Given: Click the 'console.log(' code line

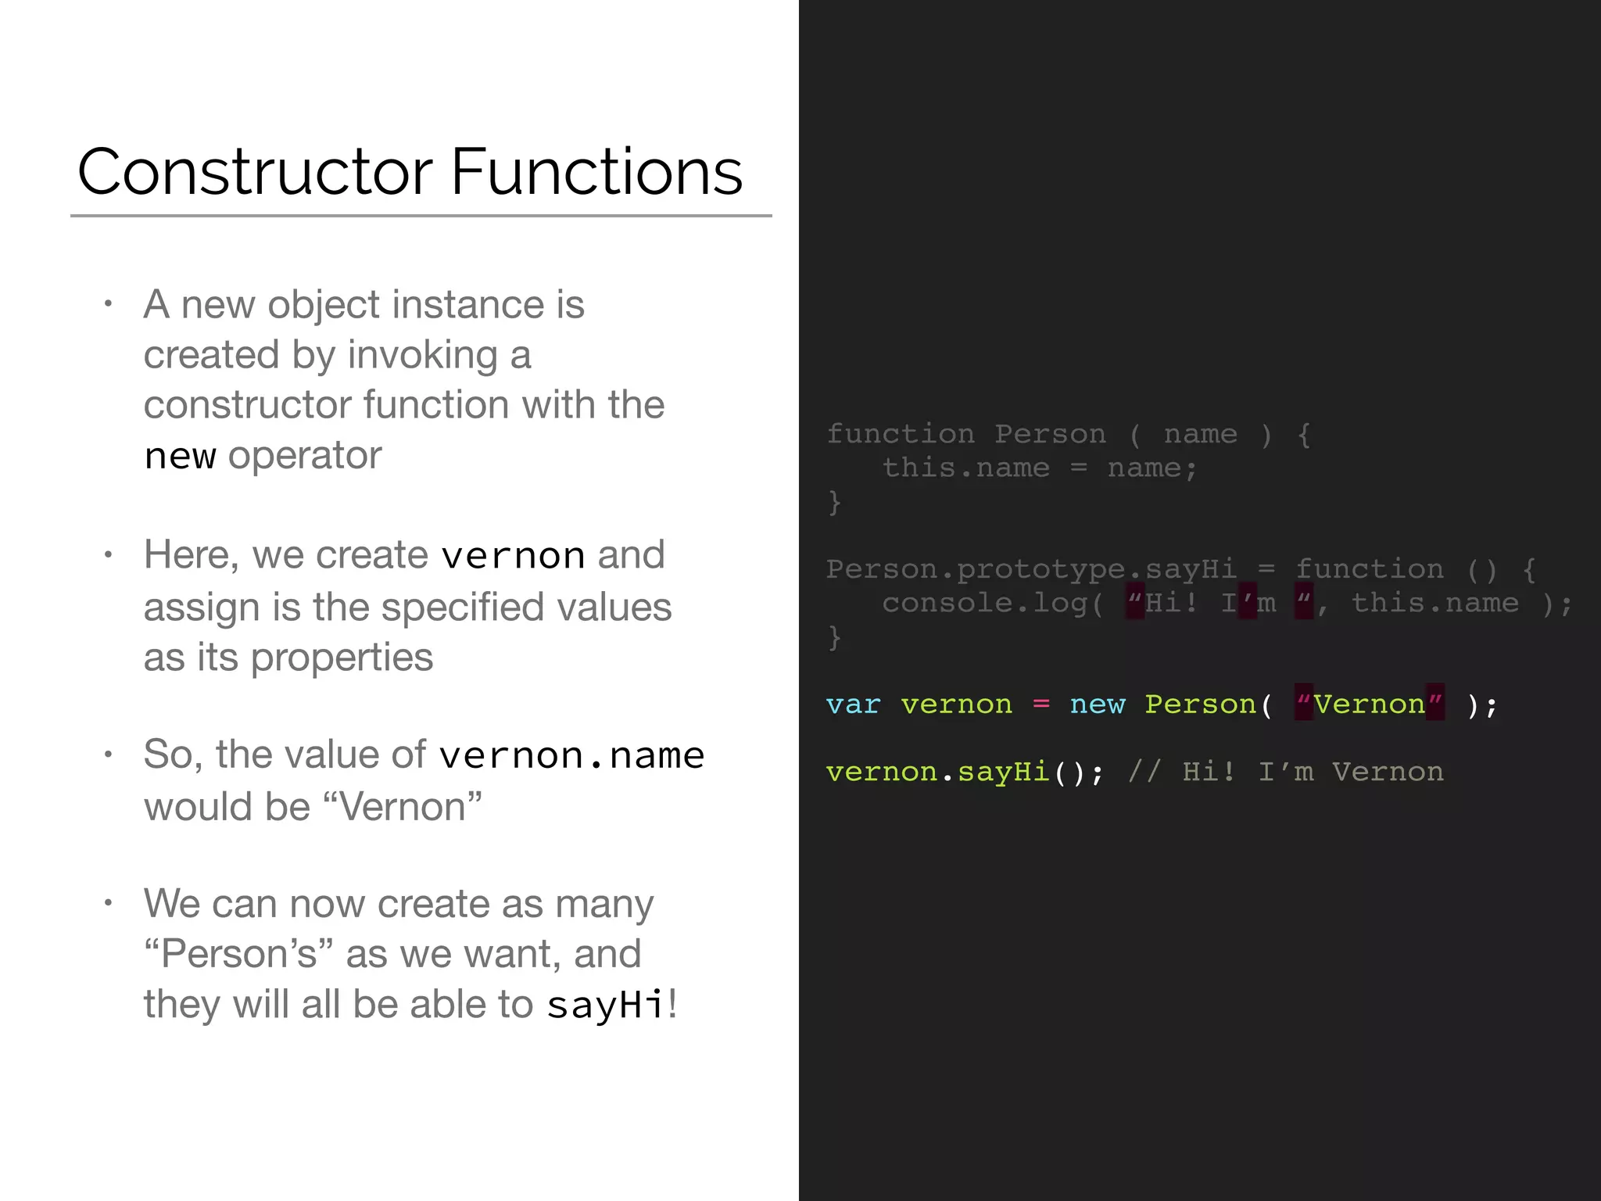Looking at the screenshot, I should pos(1227,604).
